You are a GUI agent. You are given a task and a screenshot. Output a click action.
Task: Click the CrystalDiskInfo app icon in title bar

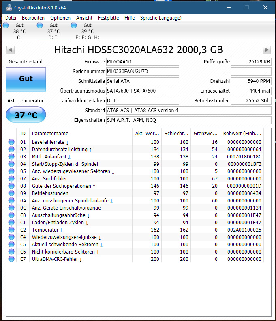point(9,8)
